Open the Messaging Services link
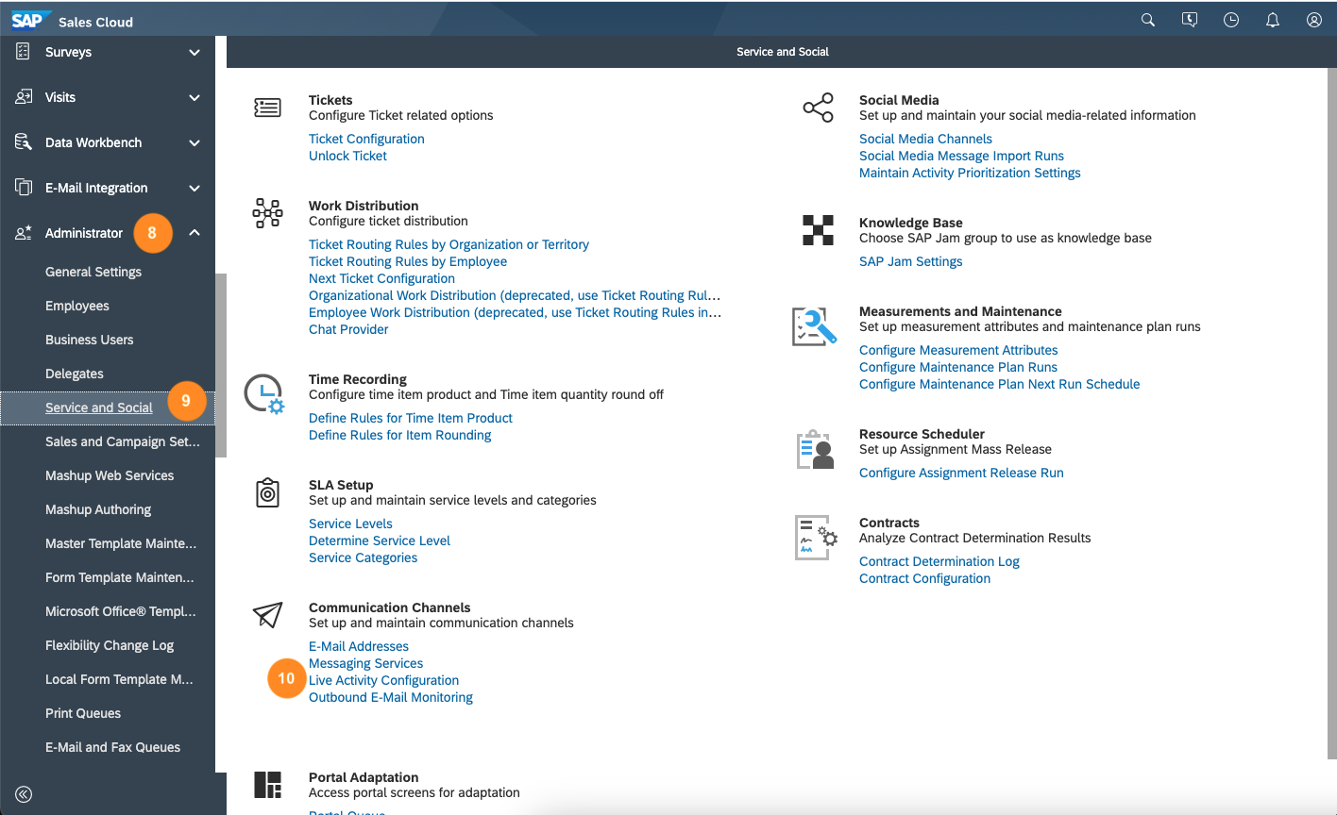This screenshot has height=815, width=1337. 365,663
